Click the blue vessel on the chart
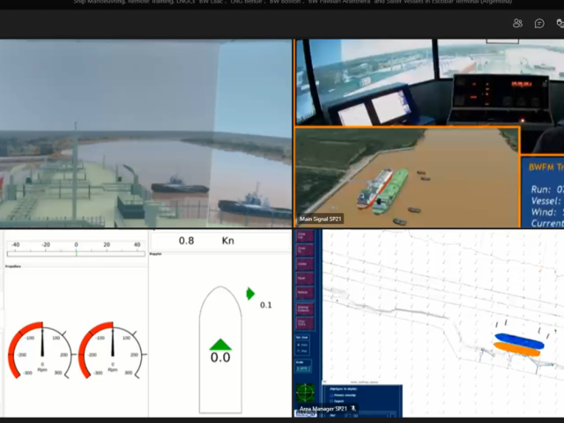The width and height of the screenshot is (564, 423). [519, 341]
